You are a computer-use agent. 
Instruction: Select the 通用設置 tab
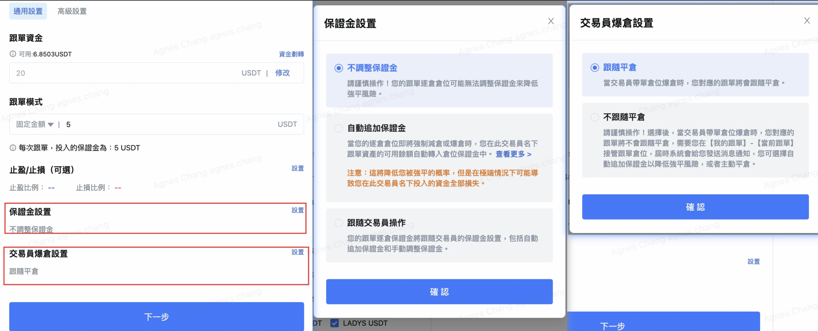[28, 11]
